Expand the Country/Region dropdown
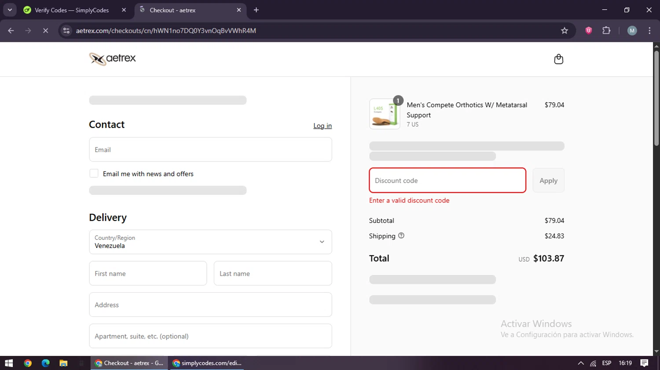The width and height of the screenshot is (660, 370). tap(210, 242)
